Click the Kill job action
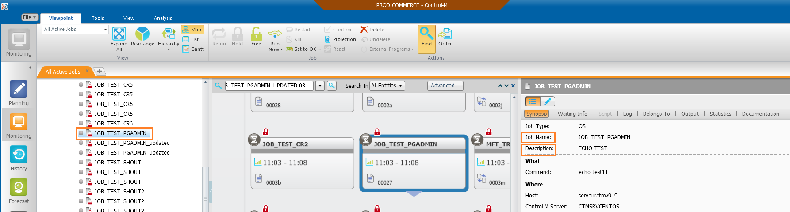 click(294, 39)
